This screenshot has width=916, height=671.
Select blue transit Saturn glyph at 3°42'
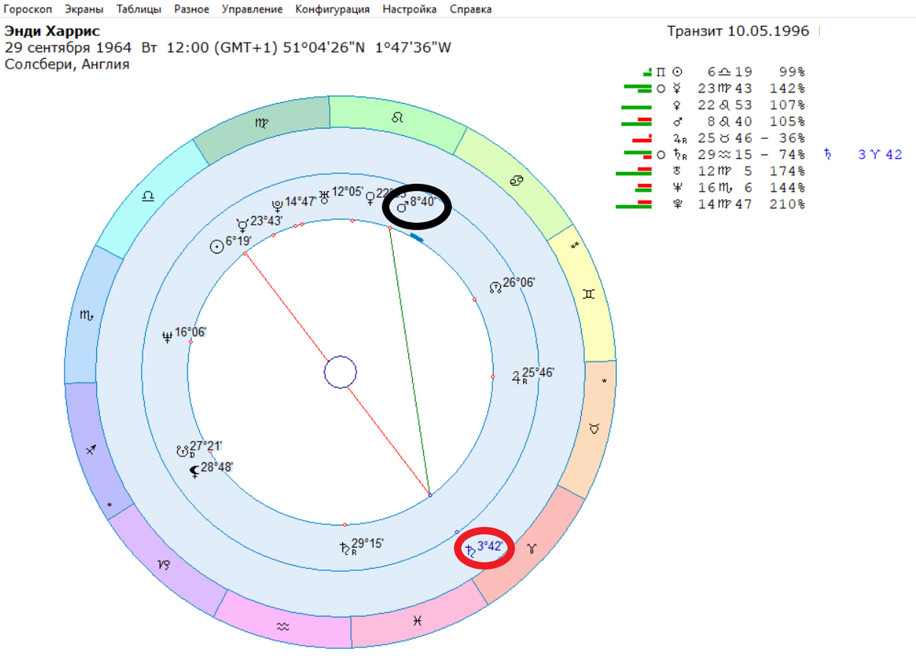point(469,550)
